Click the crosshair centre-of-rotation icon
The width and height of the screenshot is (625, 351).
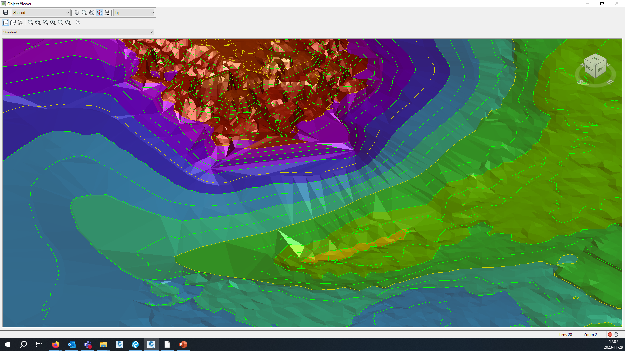coord(78,22)
